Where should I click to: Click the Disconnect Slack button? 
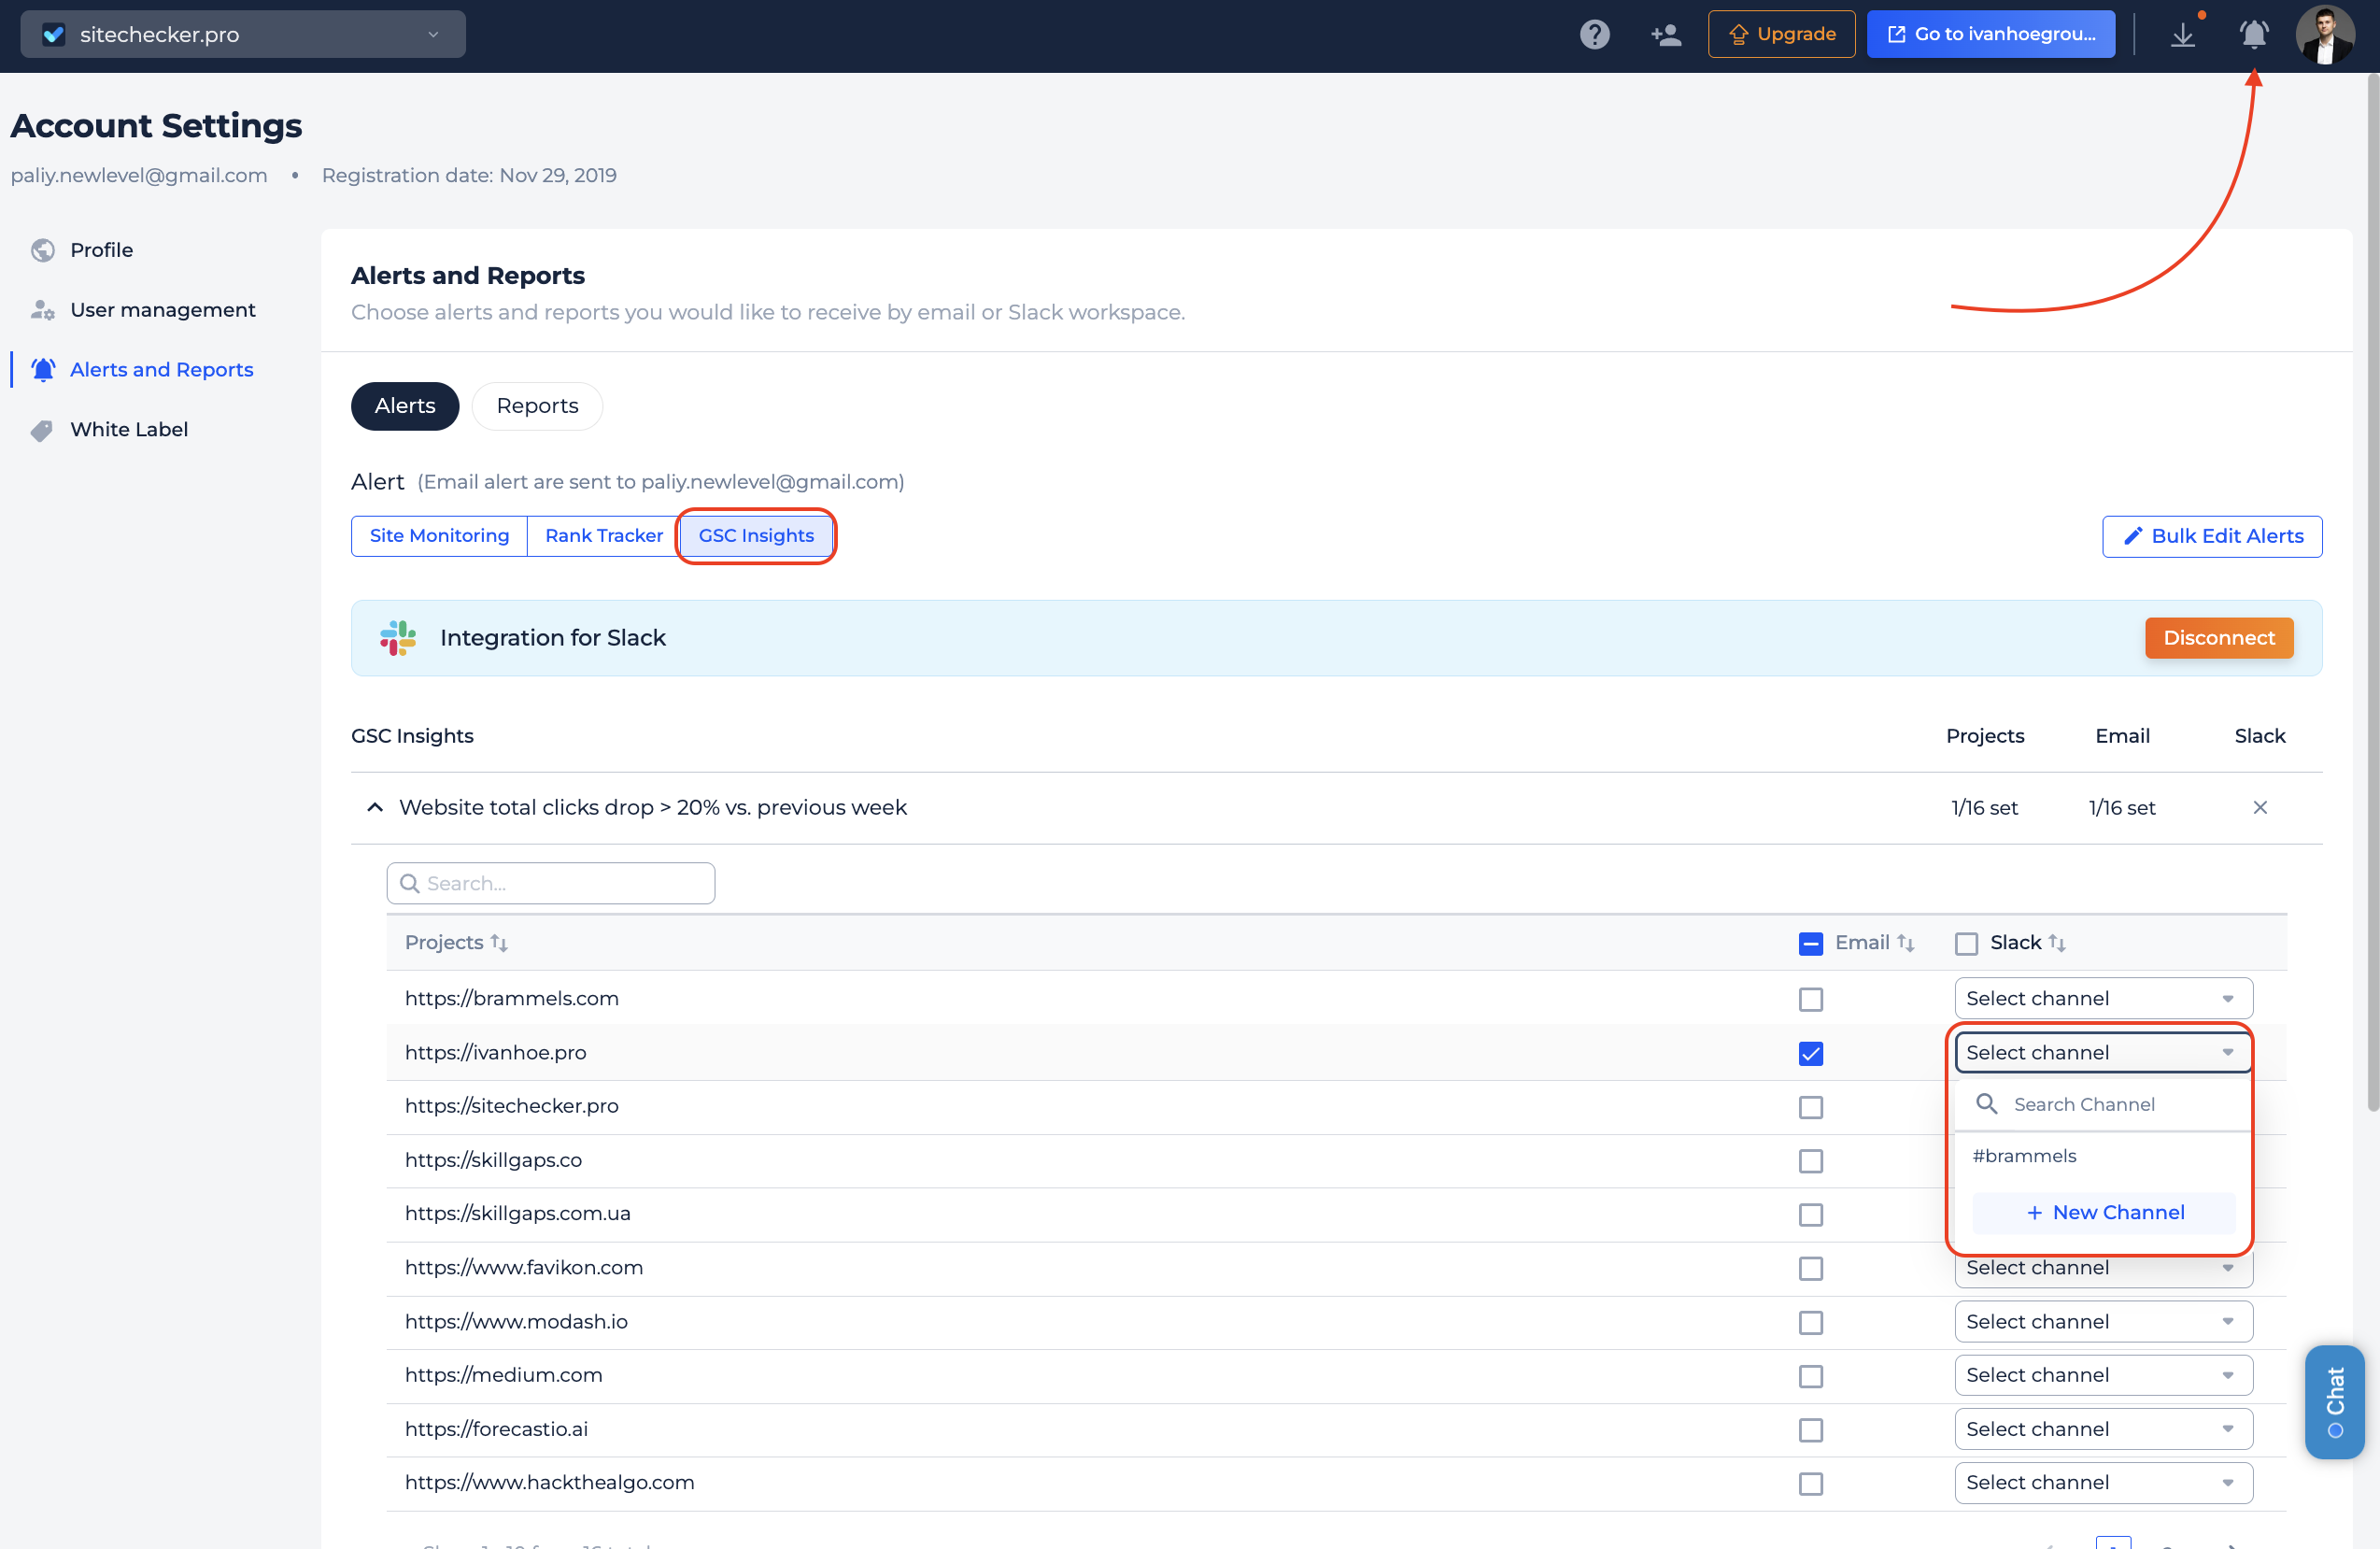tap(2218, 638)
